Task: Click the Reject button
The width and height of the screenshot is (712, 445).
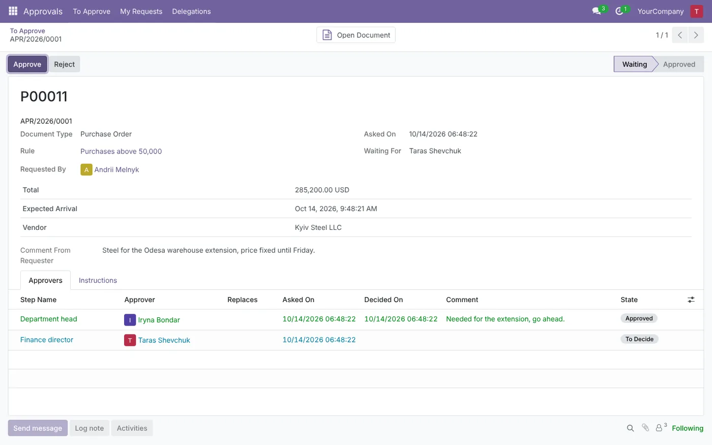Action: pos(65,64)
